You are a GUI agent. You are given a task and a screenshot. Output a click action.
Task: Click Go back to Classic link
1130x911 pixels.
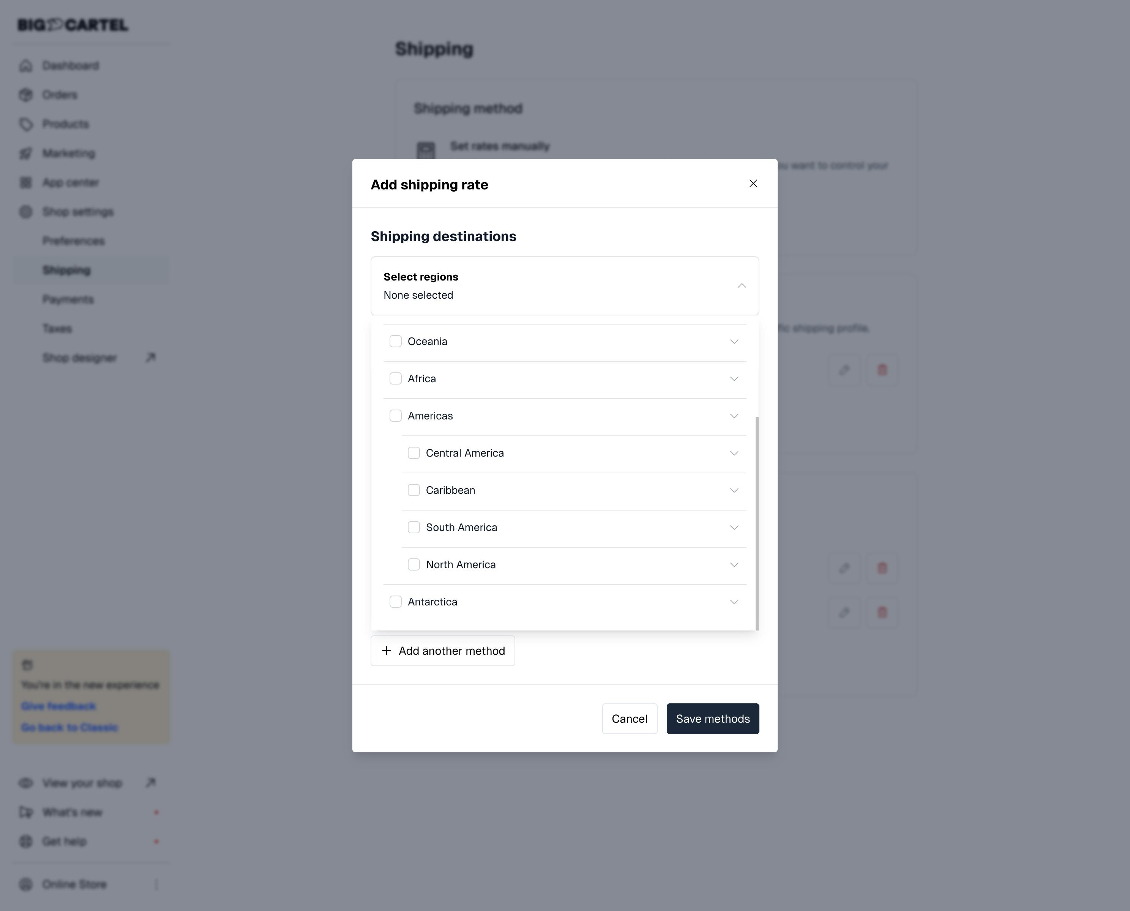(69, 727)
